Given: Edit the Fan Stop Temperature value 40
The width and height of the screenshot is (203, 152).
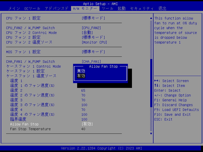Looking at the screenshot, I should (x=83, y=129).
